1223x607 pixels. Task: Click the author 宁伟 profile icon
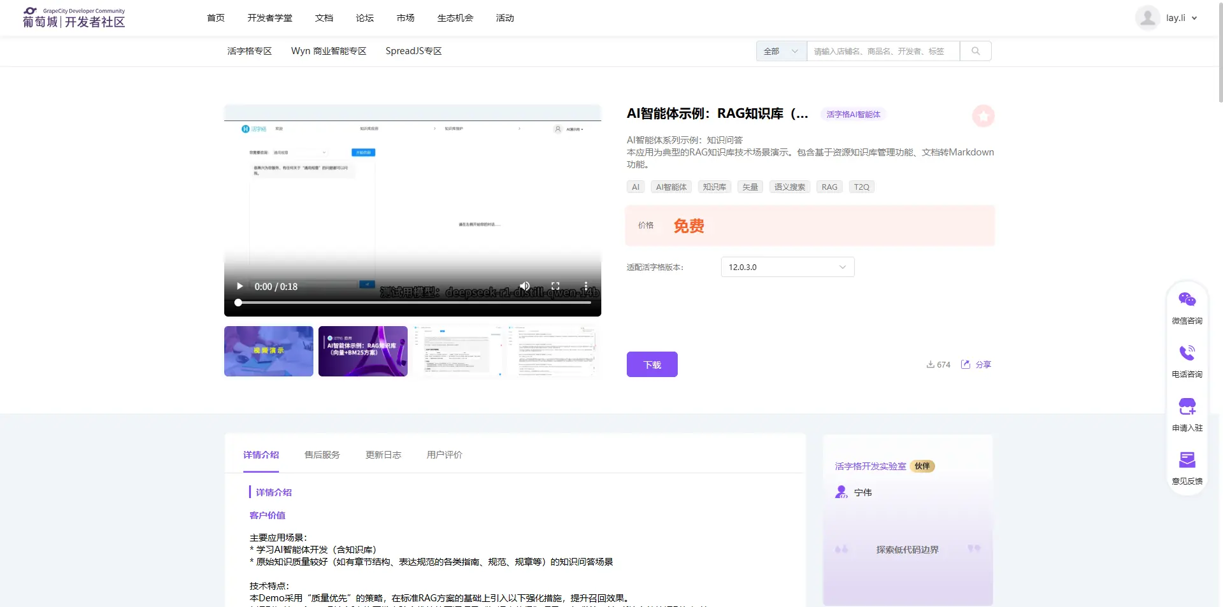[x=841, y=492]
